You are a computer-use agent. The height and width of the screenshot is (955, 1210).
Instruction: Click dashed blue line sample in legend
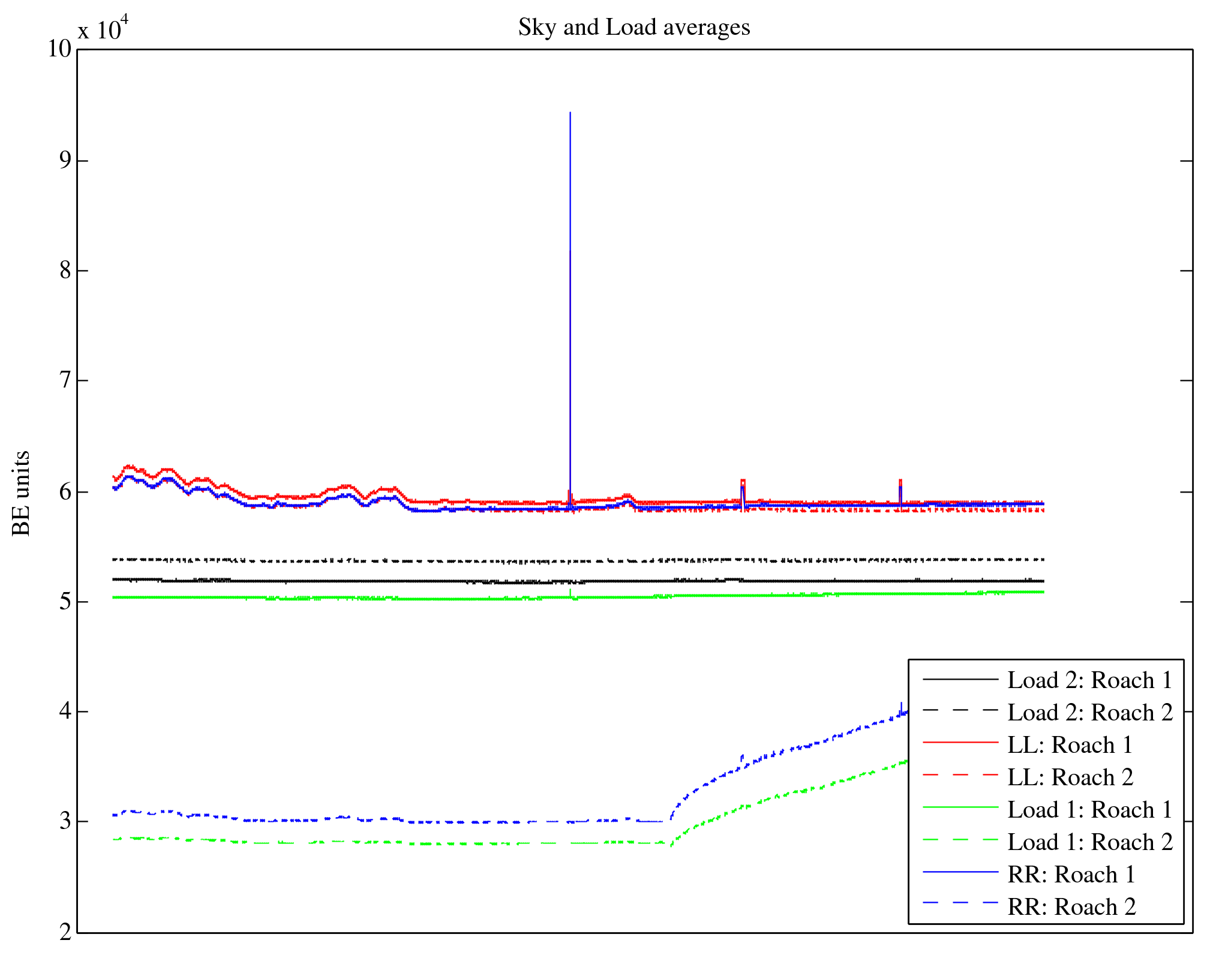click(x=960, y=903)
